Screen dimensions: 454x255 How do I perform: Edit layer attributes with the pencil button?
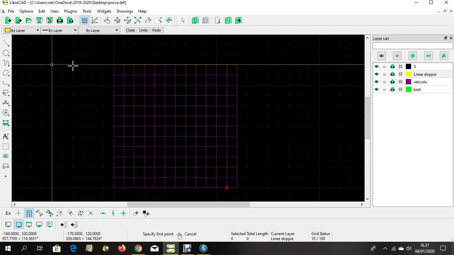(444, 56)
